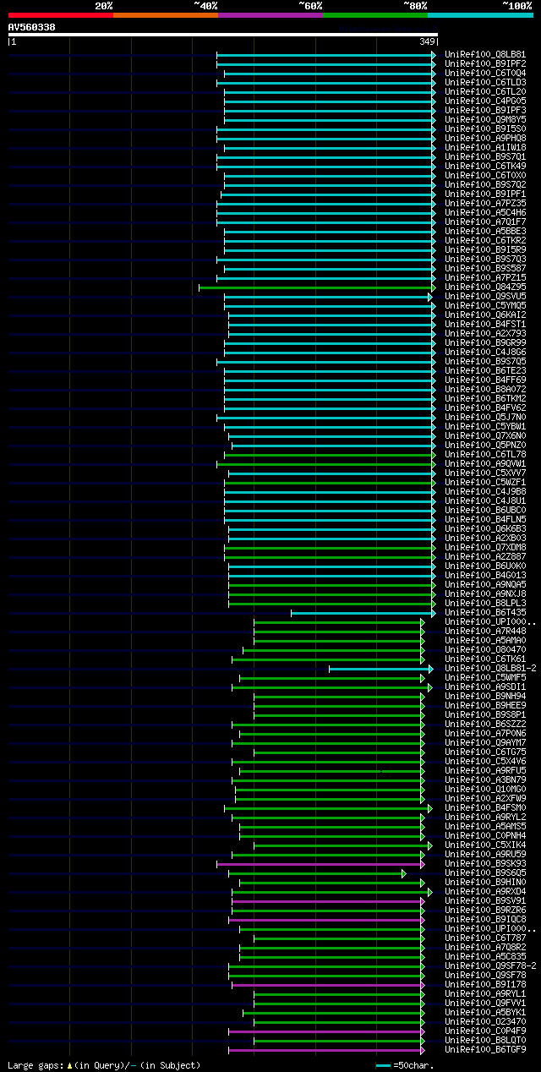This screenshot has height=1072, width=541.
Task: Select the UniRef100_C5WZF1 label
Action: [485, 483]
